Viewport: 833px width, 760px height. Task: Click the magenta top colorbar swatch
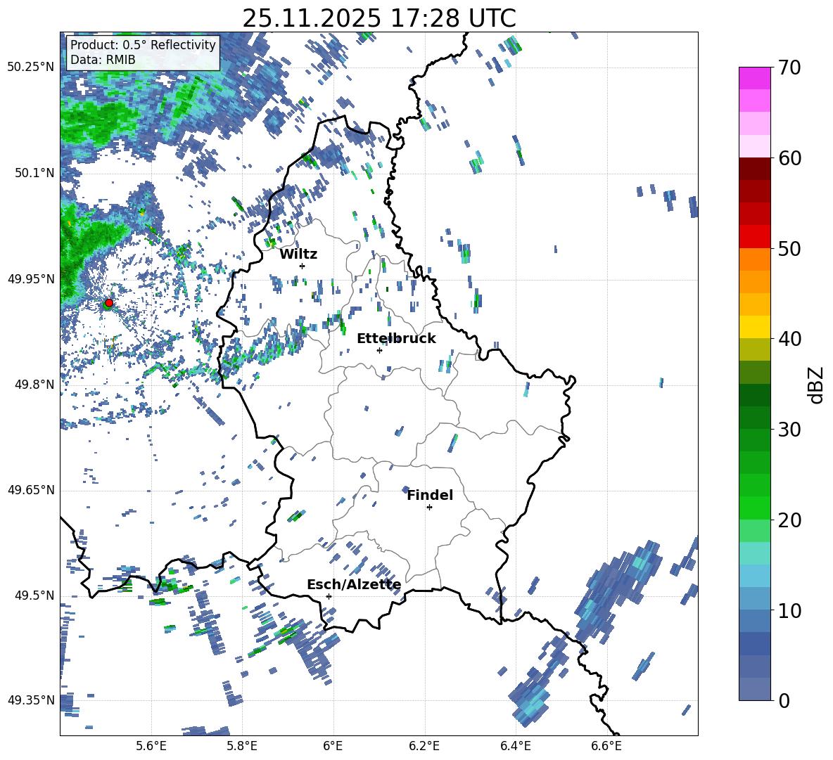pos(754,79)
